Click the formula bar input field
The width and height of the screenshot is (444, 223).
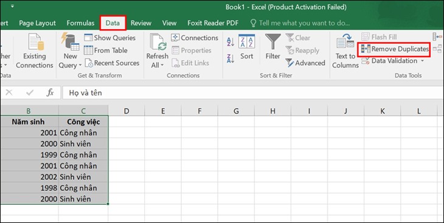[252, 93]
